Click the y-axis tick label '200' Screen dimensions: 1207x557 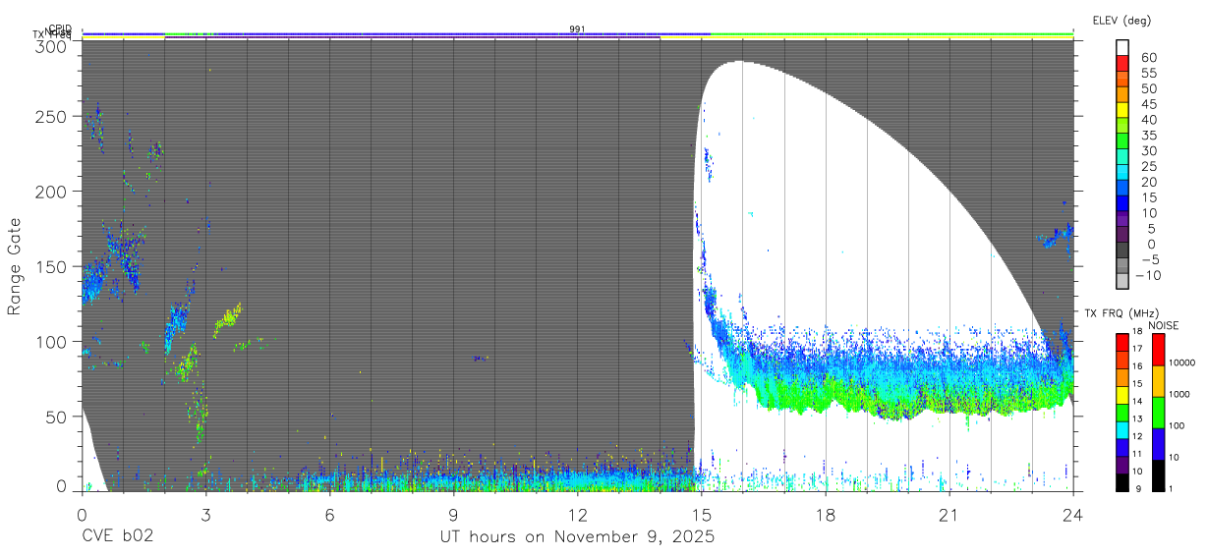pyautogui.click(x=52, y=191)
